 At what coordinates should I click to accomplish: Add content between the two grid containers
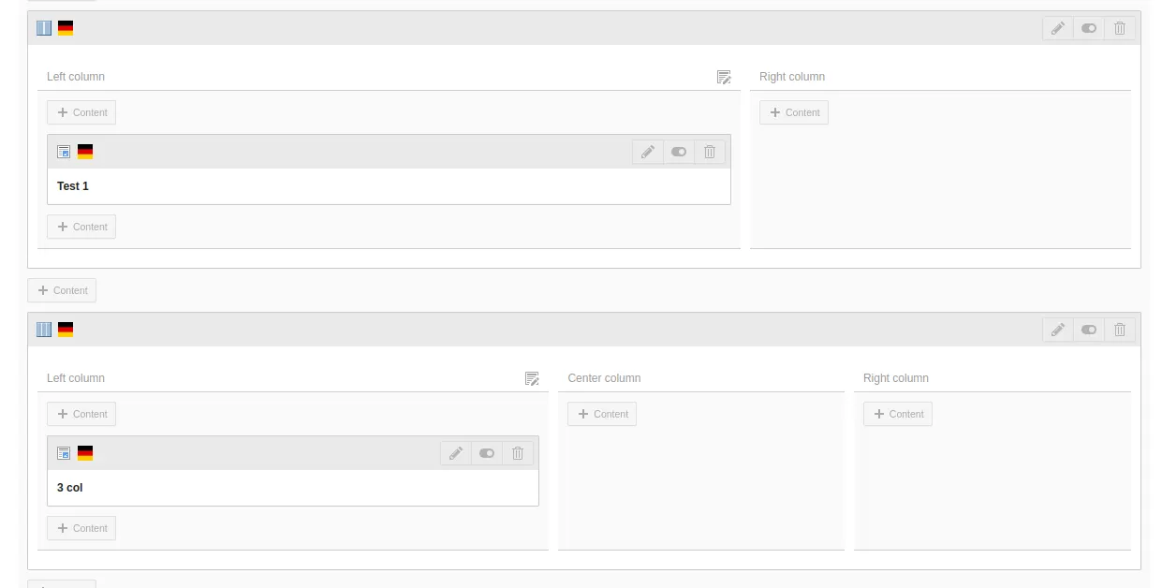62,290
